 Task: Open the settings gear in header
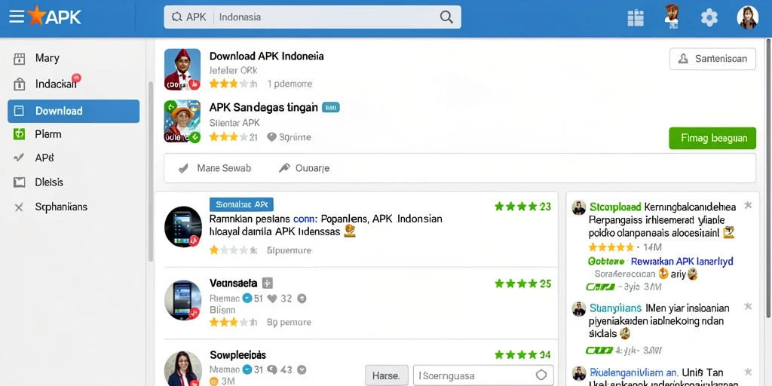(x=709, y=18)
